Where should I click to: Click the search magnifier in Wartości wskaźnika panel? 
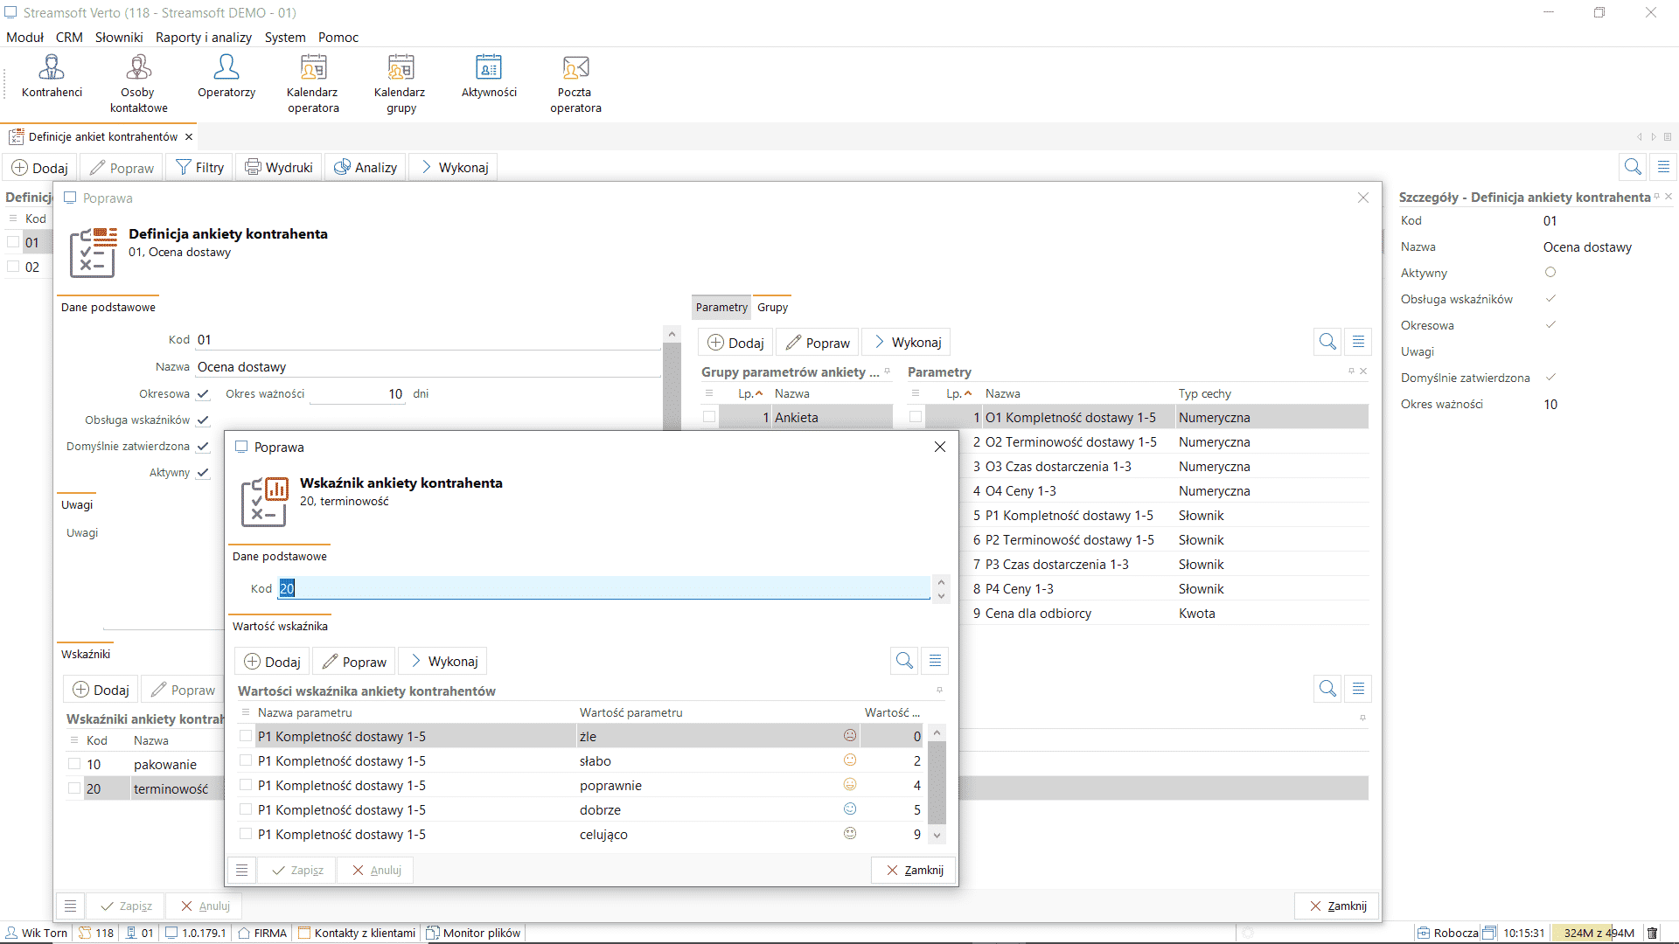point(903,661)
